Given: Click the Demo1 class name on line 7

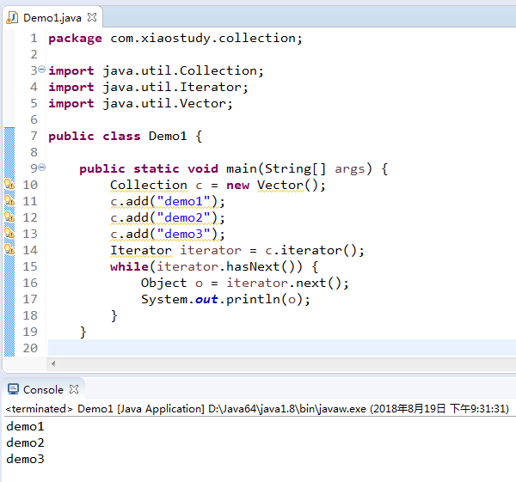Looking at the screenshot, I should pos(168,136).
